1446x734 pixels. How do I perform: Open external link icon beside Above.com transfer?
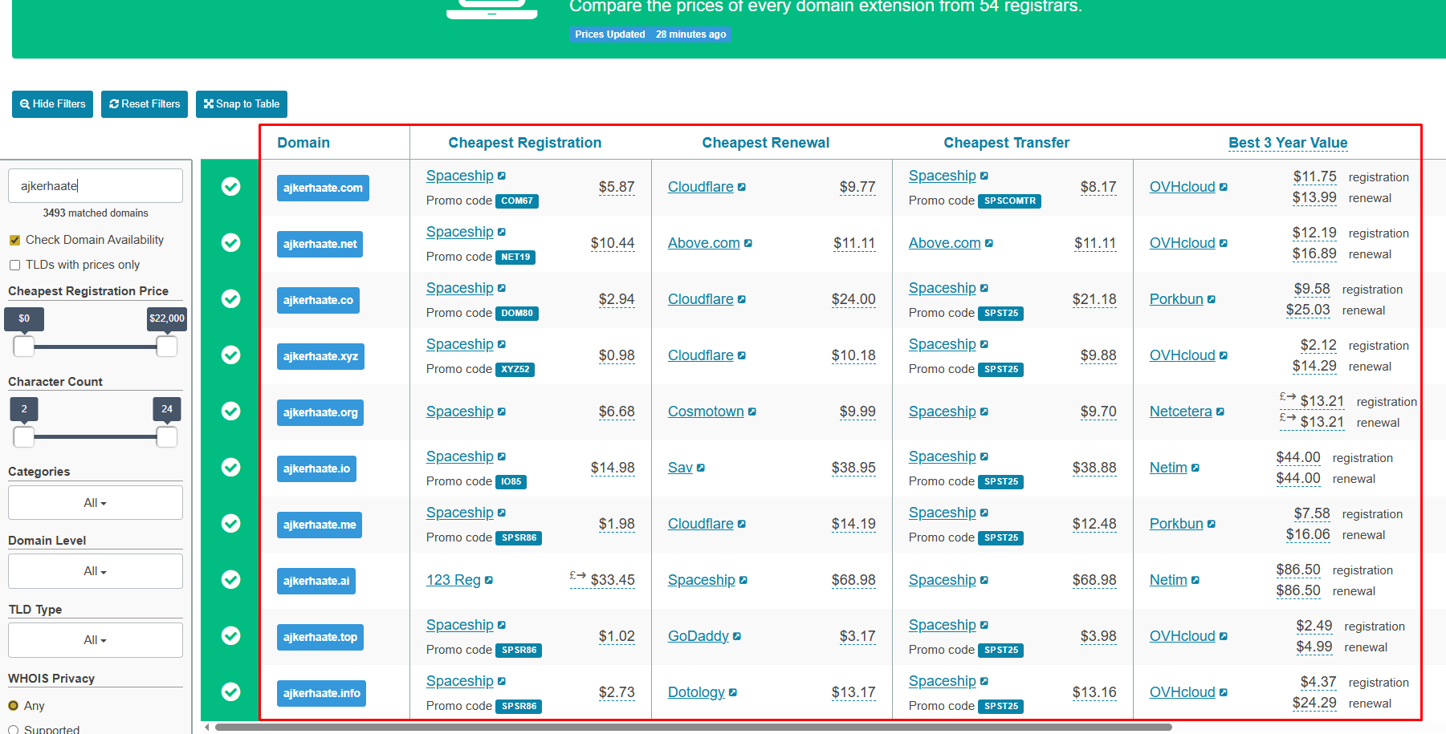coord(989,243)
